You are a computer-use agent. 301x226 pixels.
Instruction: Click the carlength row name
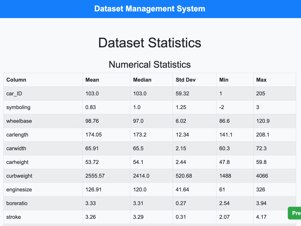click(17, 135)
